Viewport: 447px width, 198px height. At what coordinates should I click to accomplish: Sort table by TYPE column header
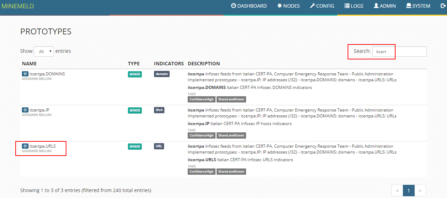(134, 64)
